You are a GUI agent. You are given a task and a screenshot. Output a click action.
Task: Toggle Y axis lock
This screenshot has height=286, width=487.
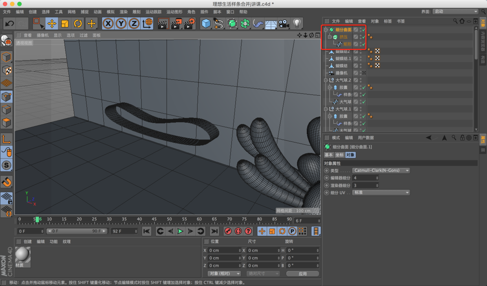point(121,24)
